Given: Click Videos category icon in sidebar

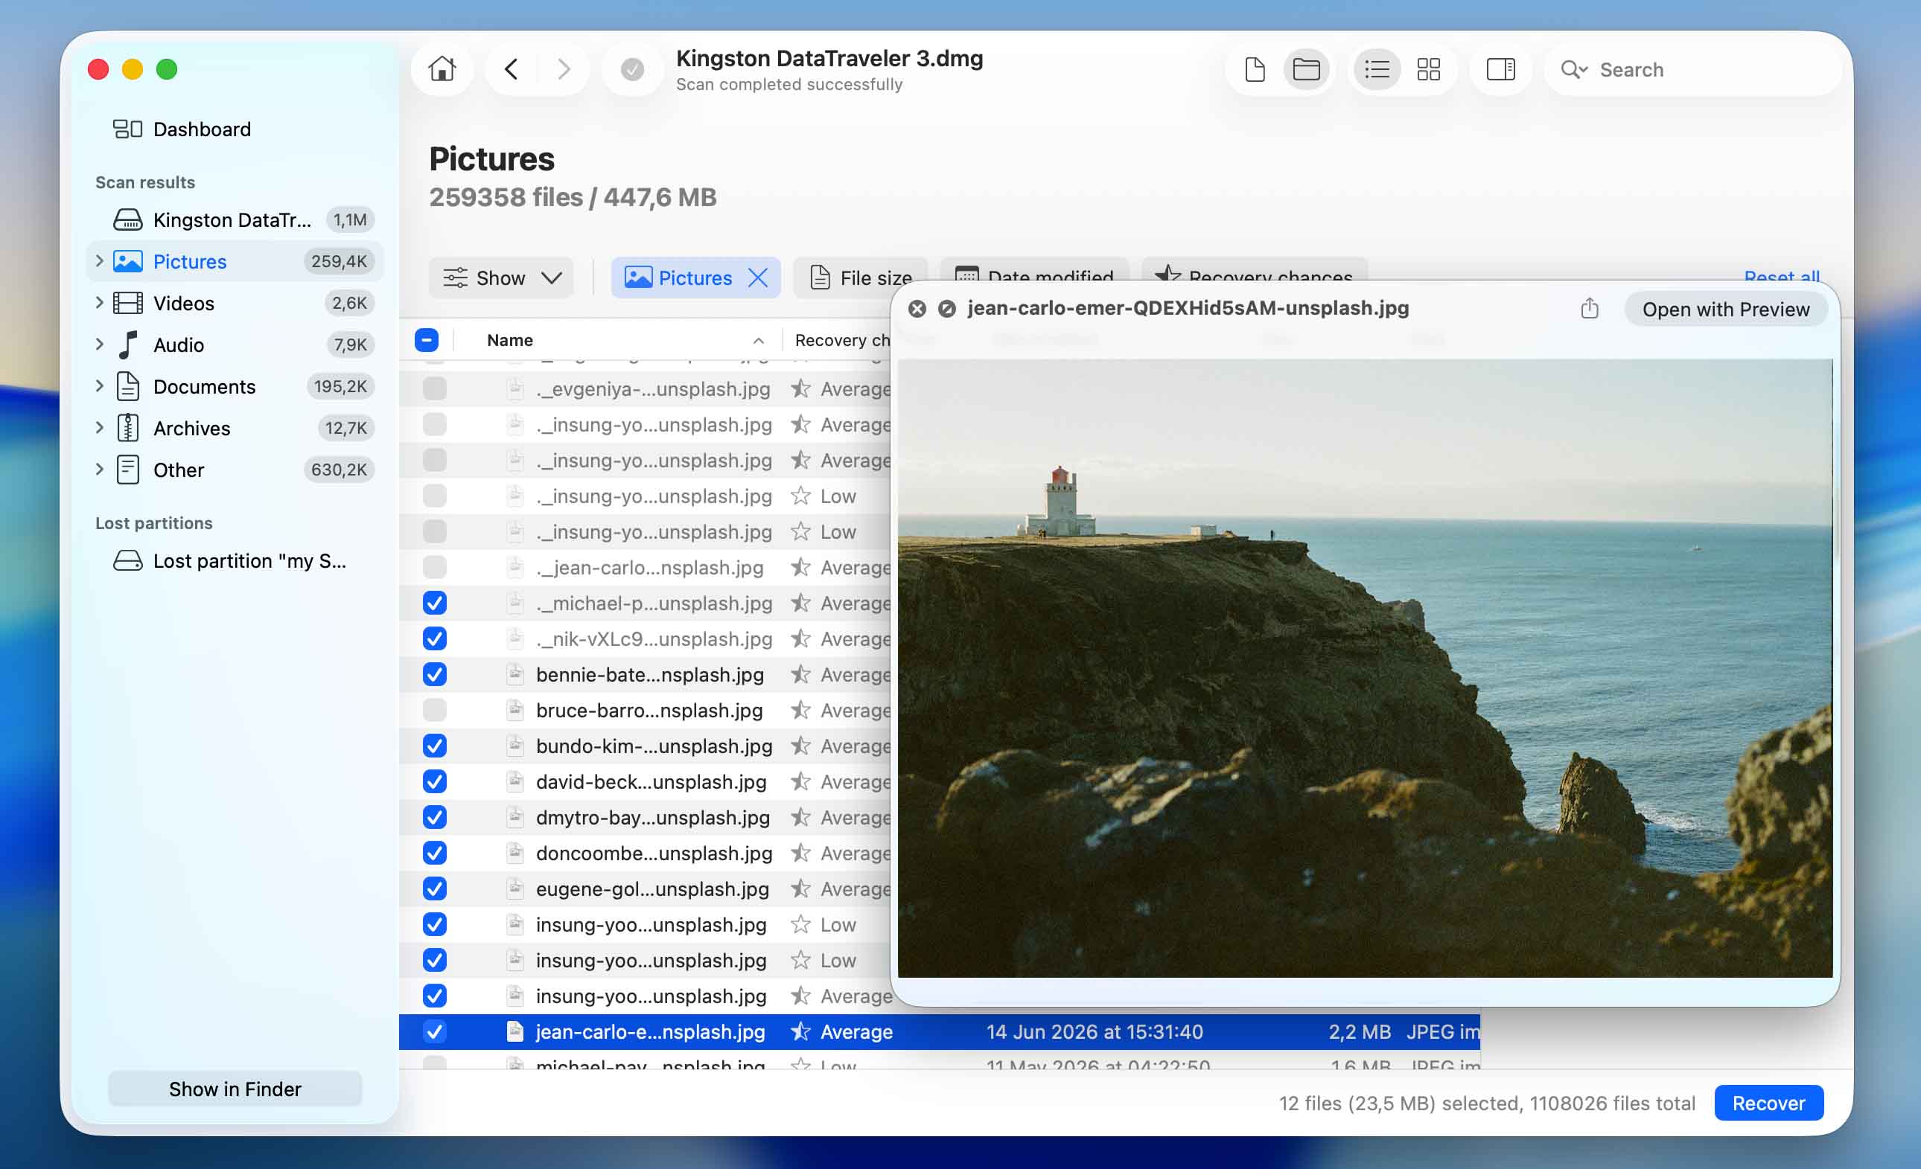Looking at the screenshot, I should pos(128,302).
